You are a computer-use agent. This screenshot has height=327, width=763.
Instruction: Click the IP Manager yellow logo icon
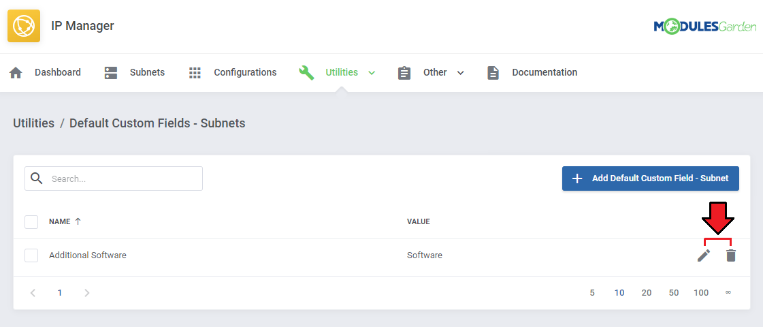[24, 25]
